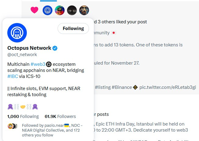View the 1,060 Following list
Viewport: 199px width, 141px height.
[23, 116]
